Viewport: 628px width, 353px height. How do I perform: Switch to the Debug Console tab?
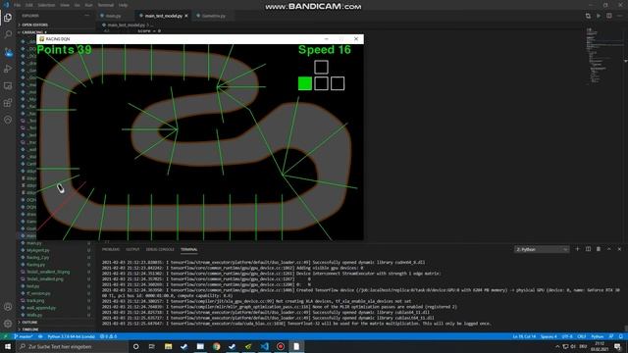(x=160, y=249)
